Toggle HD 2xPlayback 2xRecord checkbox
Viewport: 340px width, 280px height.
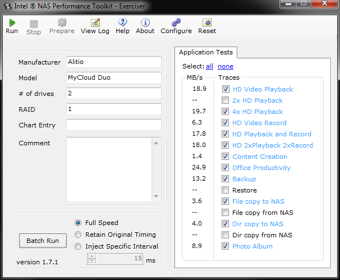click(225, 145)
